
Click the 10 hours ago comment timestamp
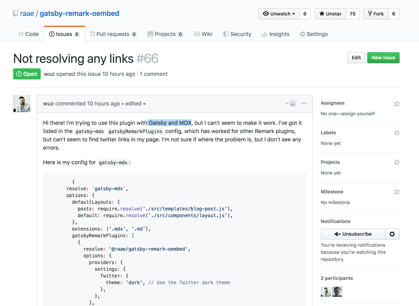click(x=103, y=103)
